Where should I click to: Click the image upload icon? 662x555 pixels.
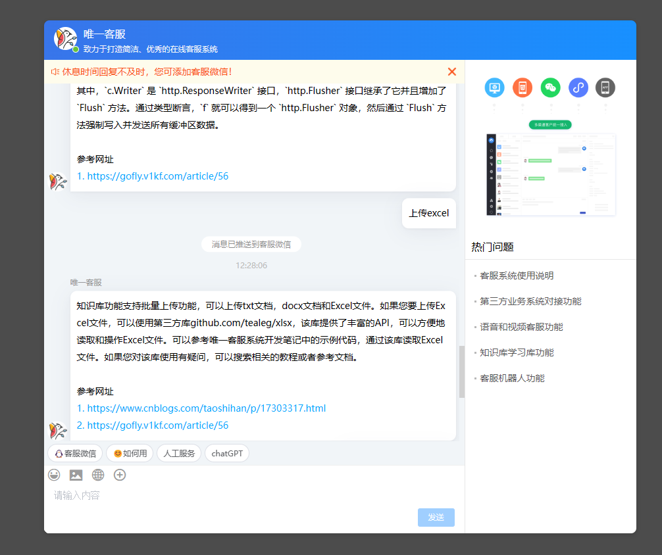76,475
